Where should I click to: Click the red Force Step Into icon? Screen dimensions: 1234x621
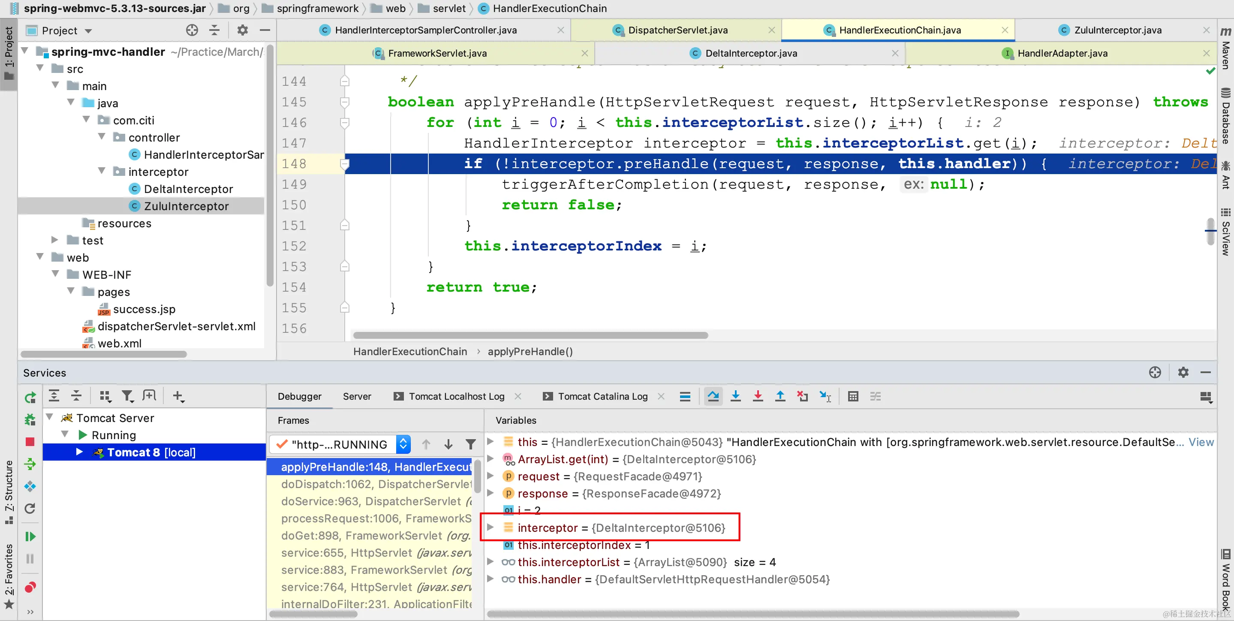click(x=757, y=396)
